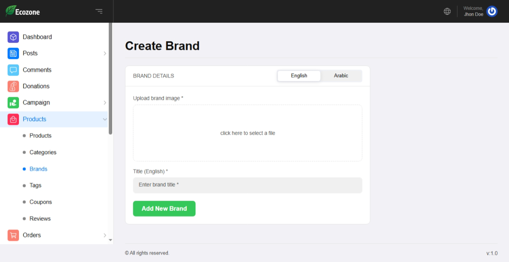Toggle the sidebar collapse hamburger icon
509x262 pixels.
(x=99, y=12)
